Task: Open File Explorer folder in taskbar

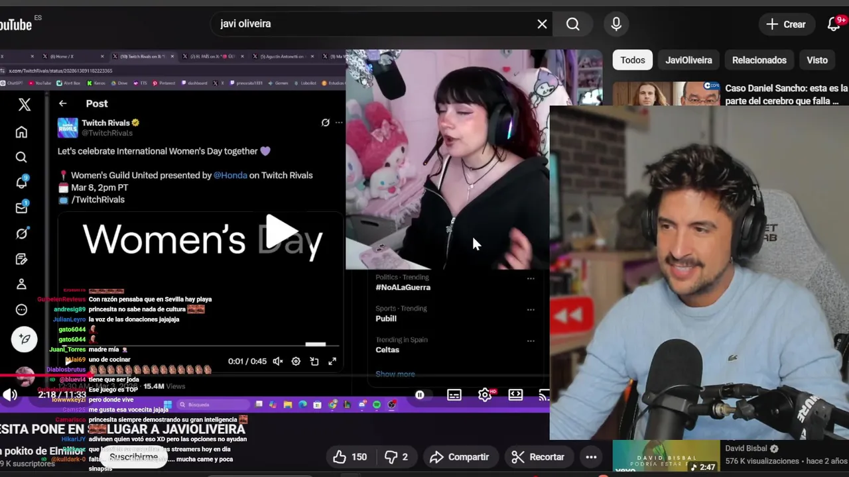Action: point(287,405)
